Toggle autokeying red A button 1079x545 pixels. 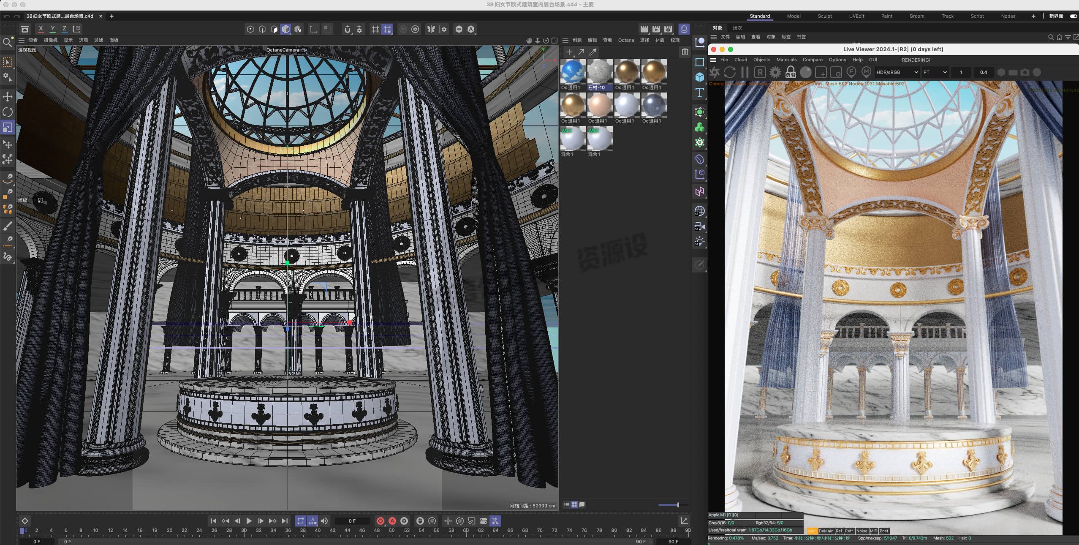(x=392, y=521)
